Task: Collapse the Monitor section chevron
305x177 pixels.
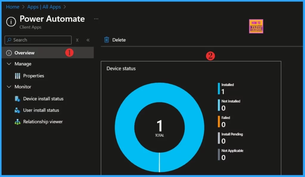Action: click(9, 87)
